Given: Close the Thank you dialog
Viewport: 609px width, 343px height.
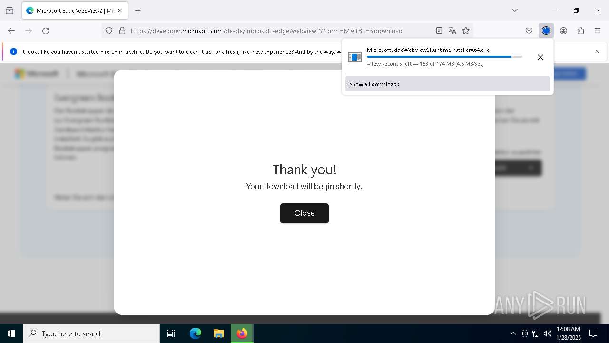Looking at the screenshot, I should coord(304,213).
